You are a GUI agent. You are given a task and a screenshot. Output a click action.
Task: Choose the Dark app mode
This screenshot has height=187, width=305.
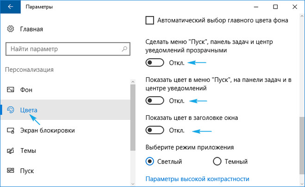pyautogui.click(x=217, y=162)
